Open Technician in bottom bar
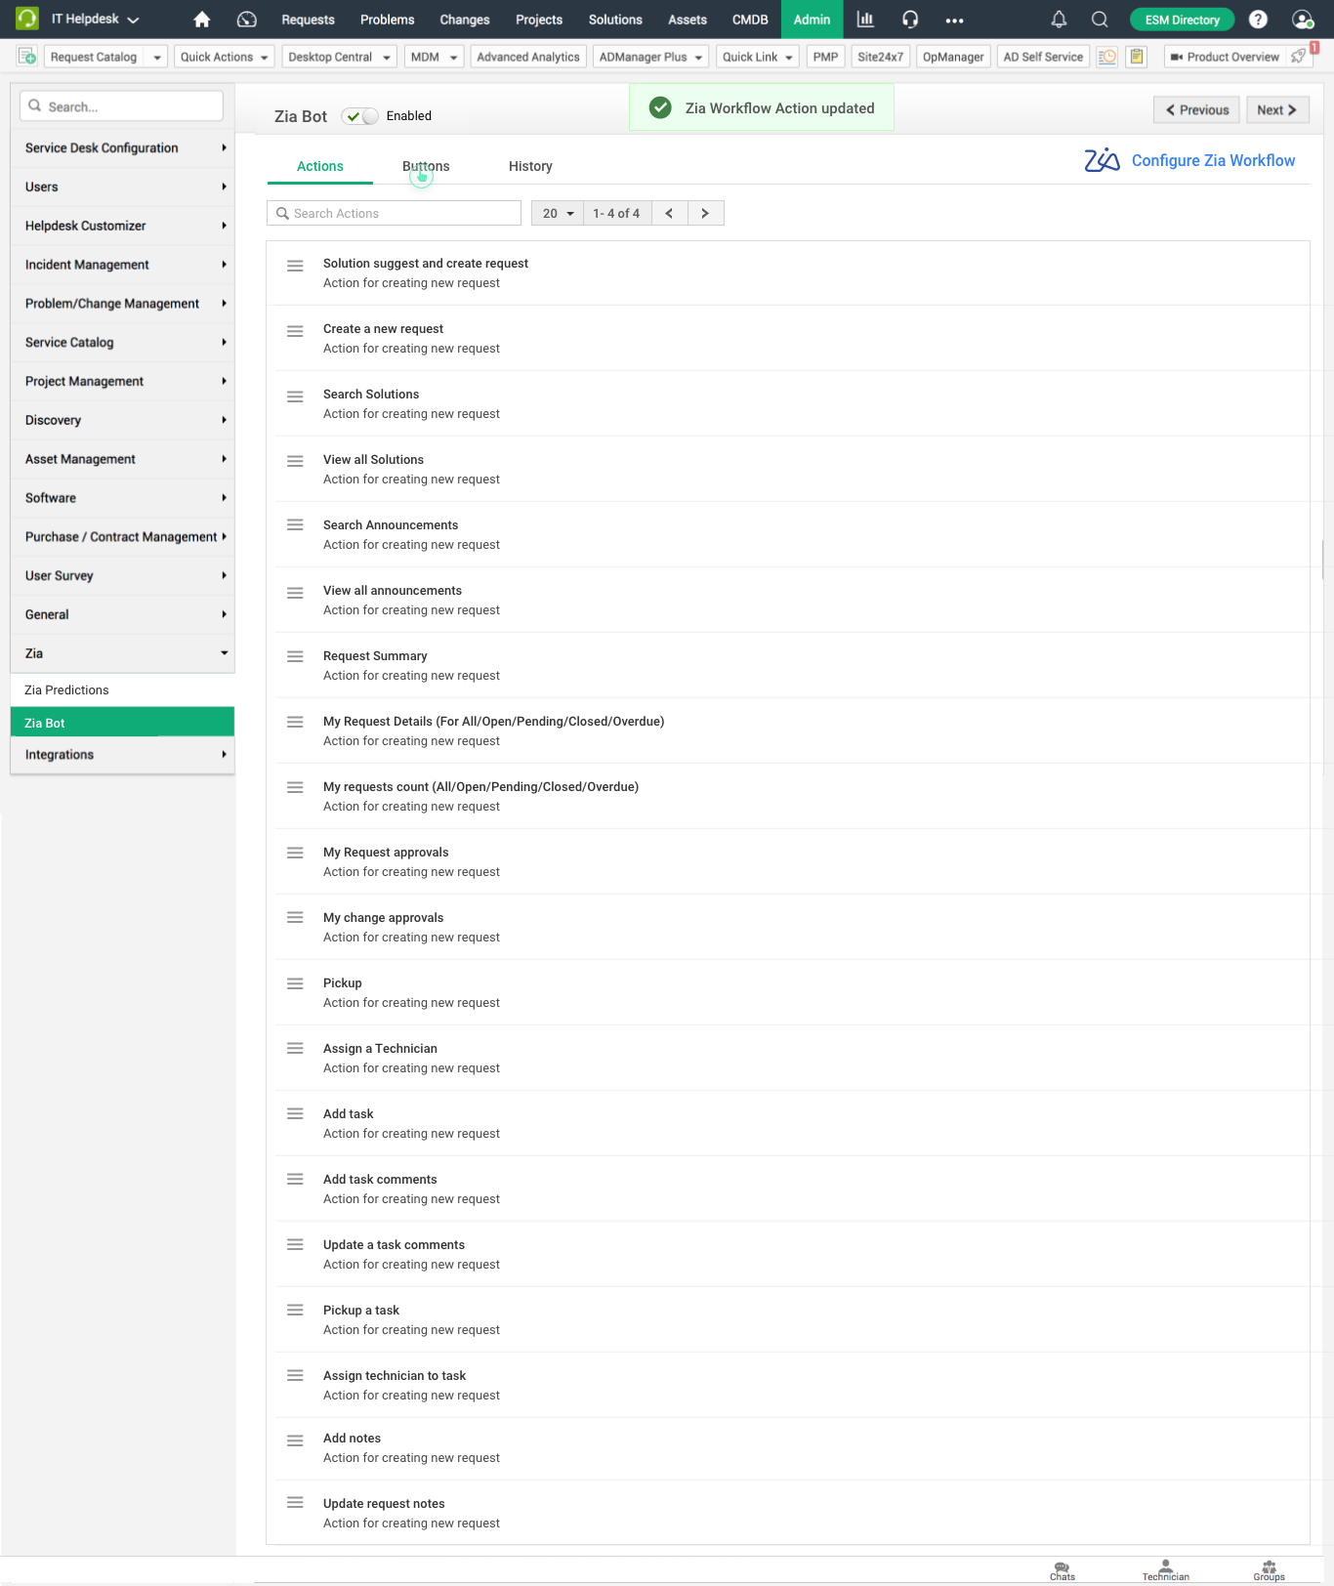The width and height of the screenshot is (1334, 1586). [1166, 1571]
